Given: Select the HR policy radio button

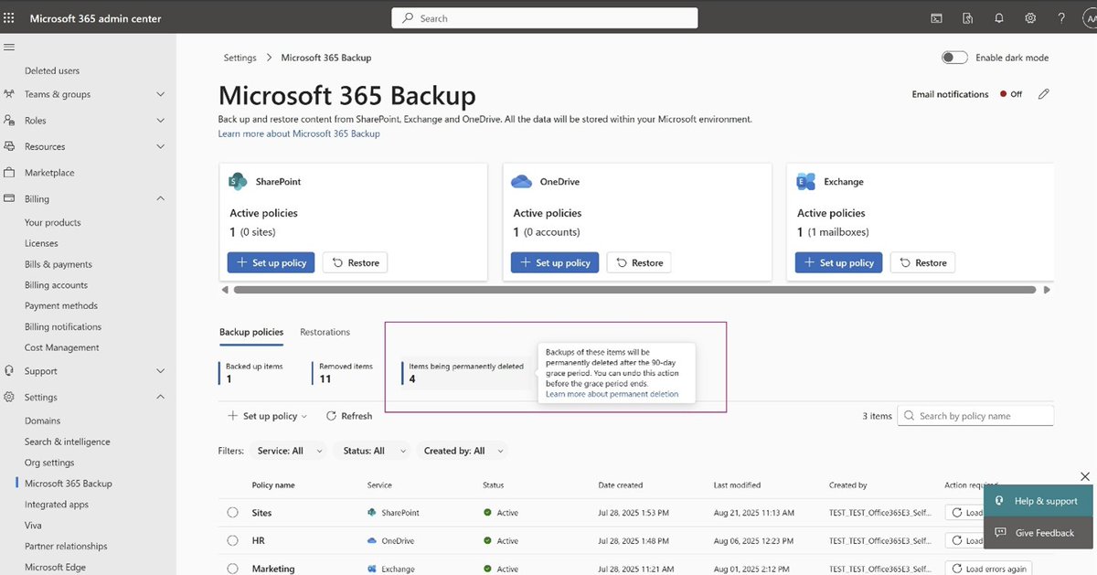Looking at the screenshot, I should tap(233, 540).
